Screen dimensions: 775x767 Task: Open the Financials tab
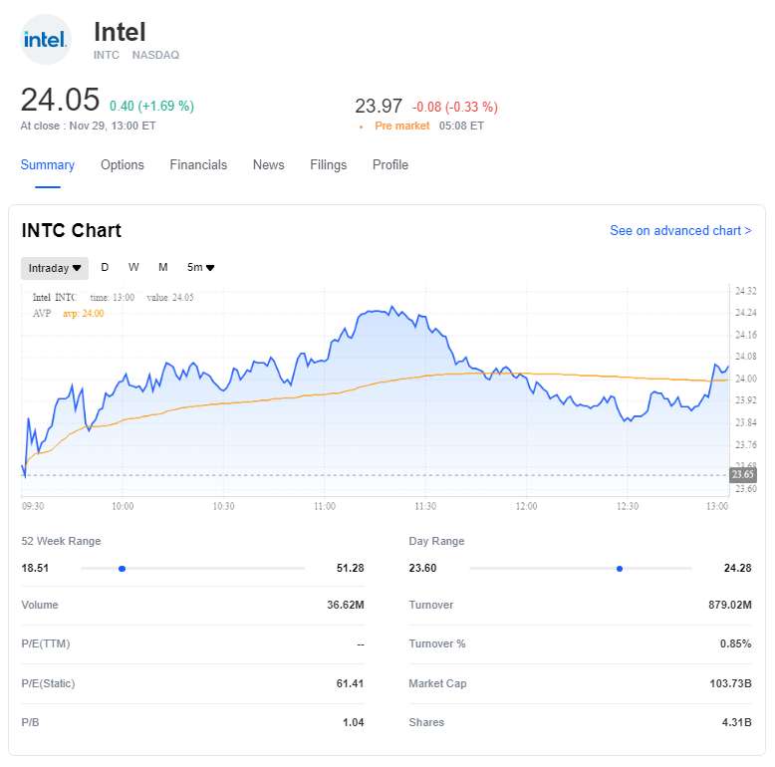coord(198,165)
